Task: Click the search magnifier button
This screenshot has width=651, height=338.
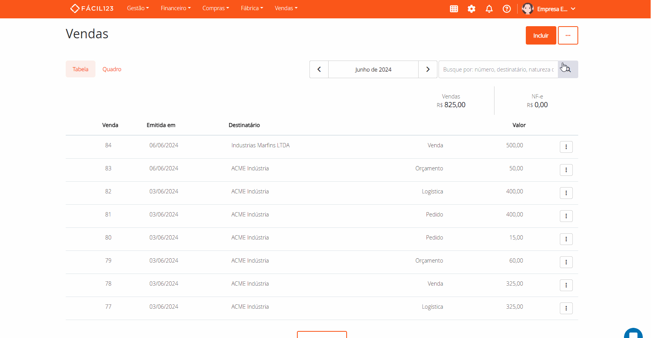Action: (x=568, y=70)
